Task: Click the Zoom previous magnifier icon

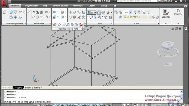Action: [89, 17]
